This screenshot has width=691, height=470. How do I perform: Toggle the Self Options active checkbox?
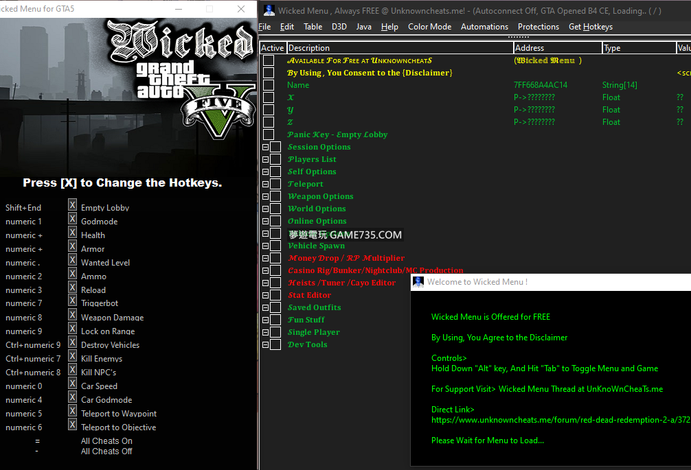click(275, 172)
